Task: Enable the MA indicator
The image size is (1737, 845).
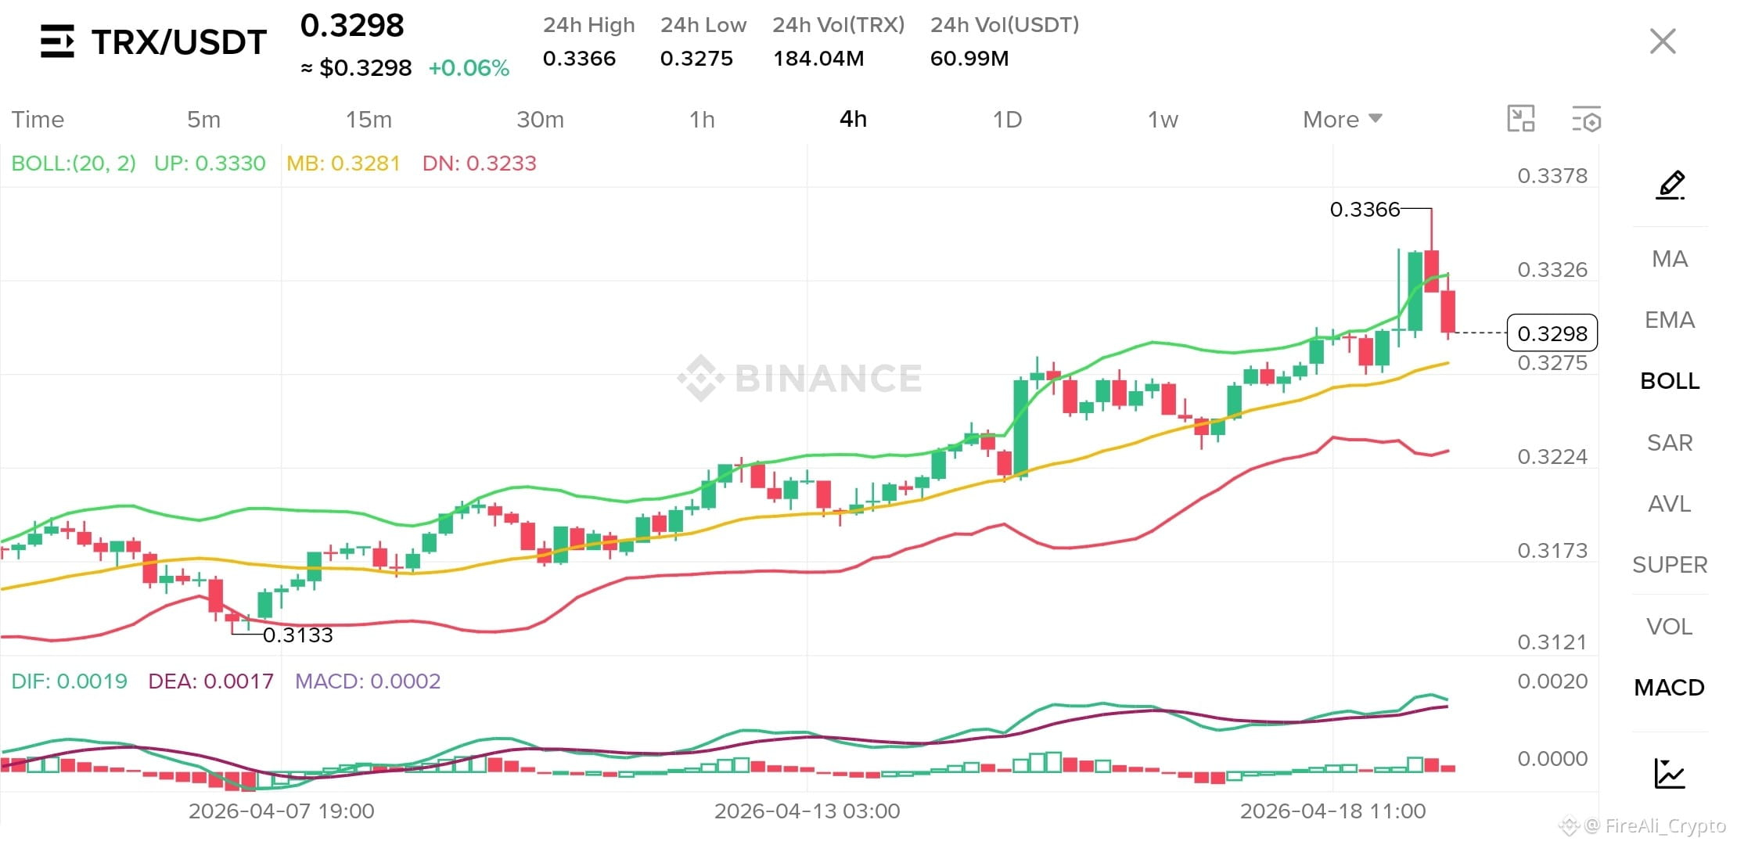Action: (x=1670, y=258)
